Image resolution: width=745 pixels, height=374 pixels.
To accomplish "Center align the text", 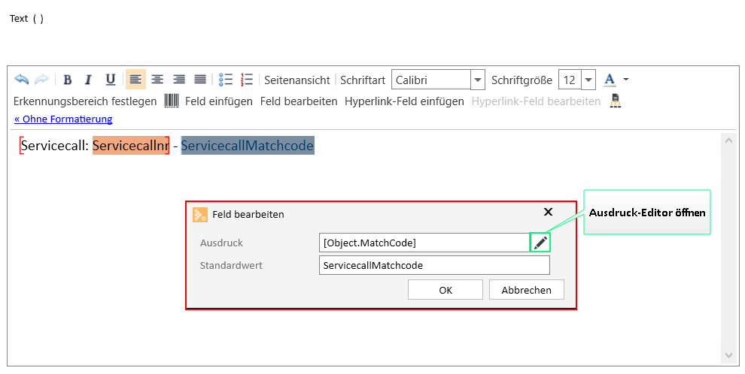I will click(x=157, y=79).
